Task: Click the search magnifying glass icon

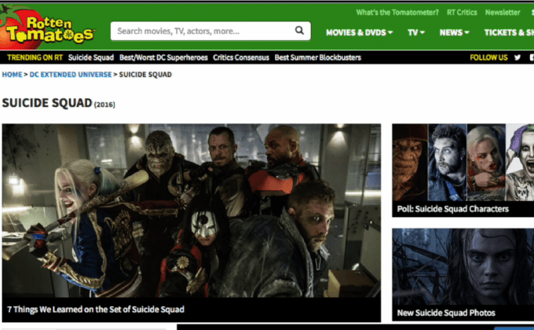Action: click(x=299, y=31)
